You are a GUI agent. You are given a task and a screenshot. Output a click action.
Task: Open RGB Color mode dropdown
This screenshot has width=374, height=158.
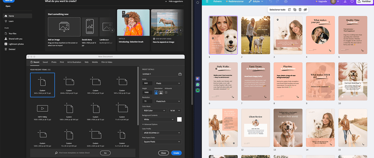[x=154, y=110]
